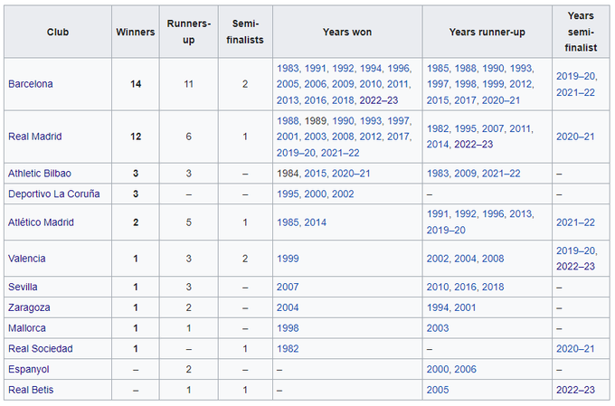Open the Athletic Bilbao club page
This screenshot has width=615, height=406.
coord(40,173)
